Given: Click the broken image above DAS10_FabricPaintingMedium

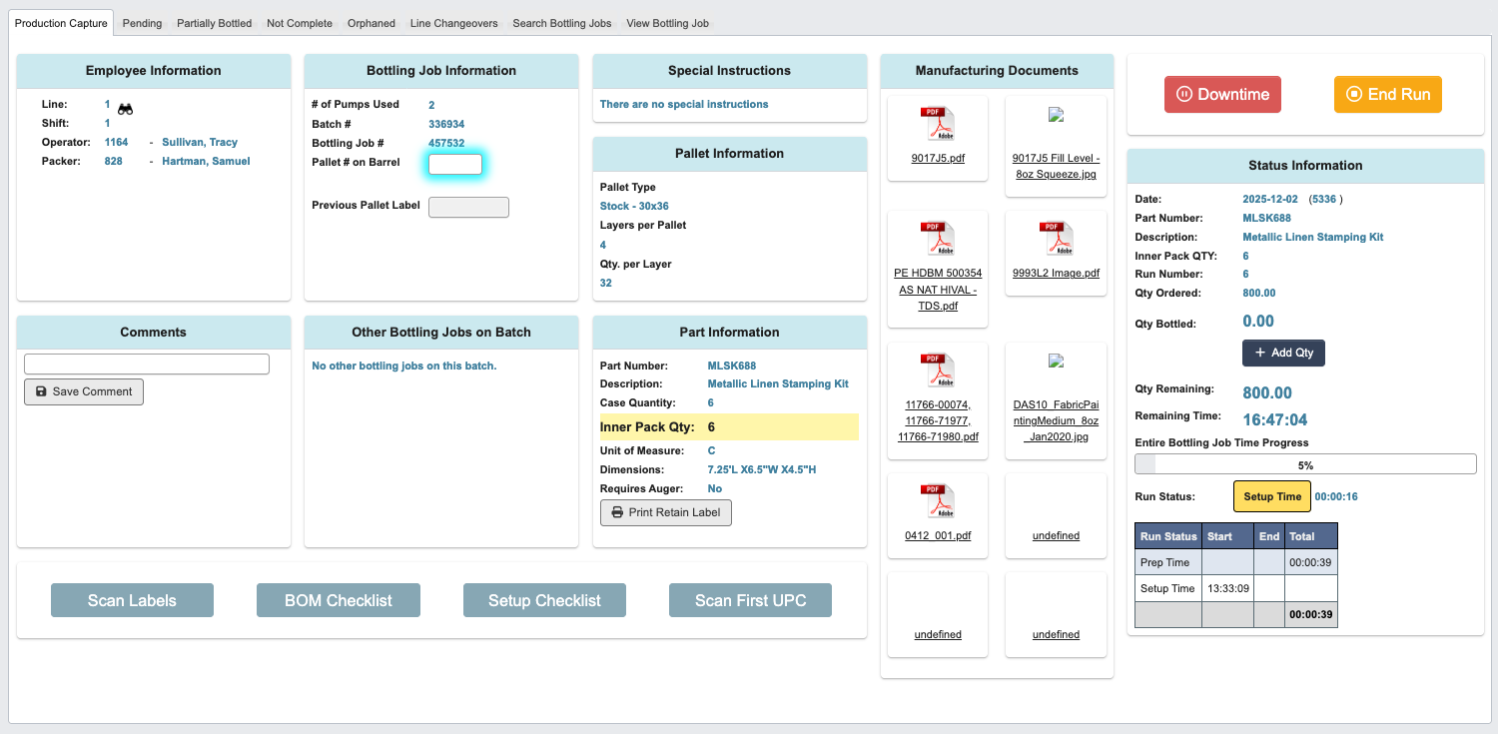Looking at the screenshot, I should 1056,361.
